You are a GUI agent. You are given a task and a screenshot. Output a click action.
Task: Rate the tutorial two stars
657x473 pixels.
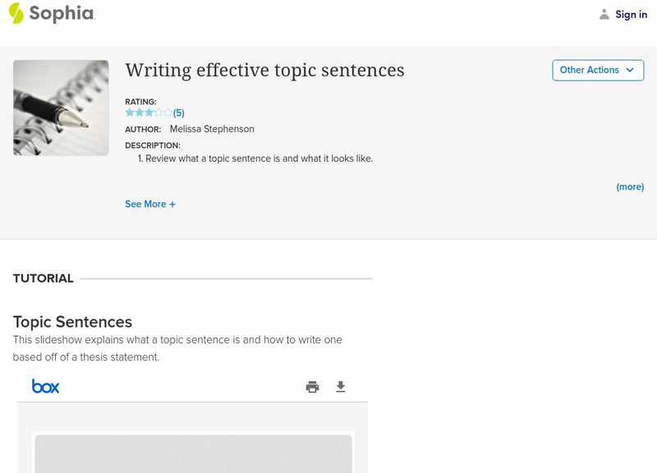click(139, 113)
